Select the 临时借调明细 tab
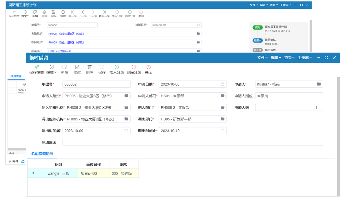 (x=42, y=154)
